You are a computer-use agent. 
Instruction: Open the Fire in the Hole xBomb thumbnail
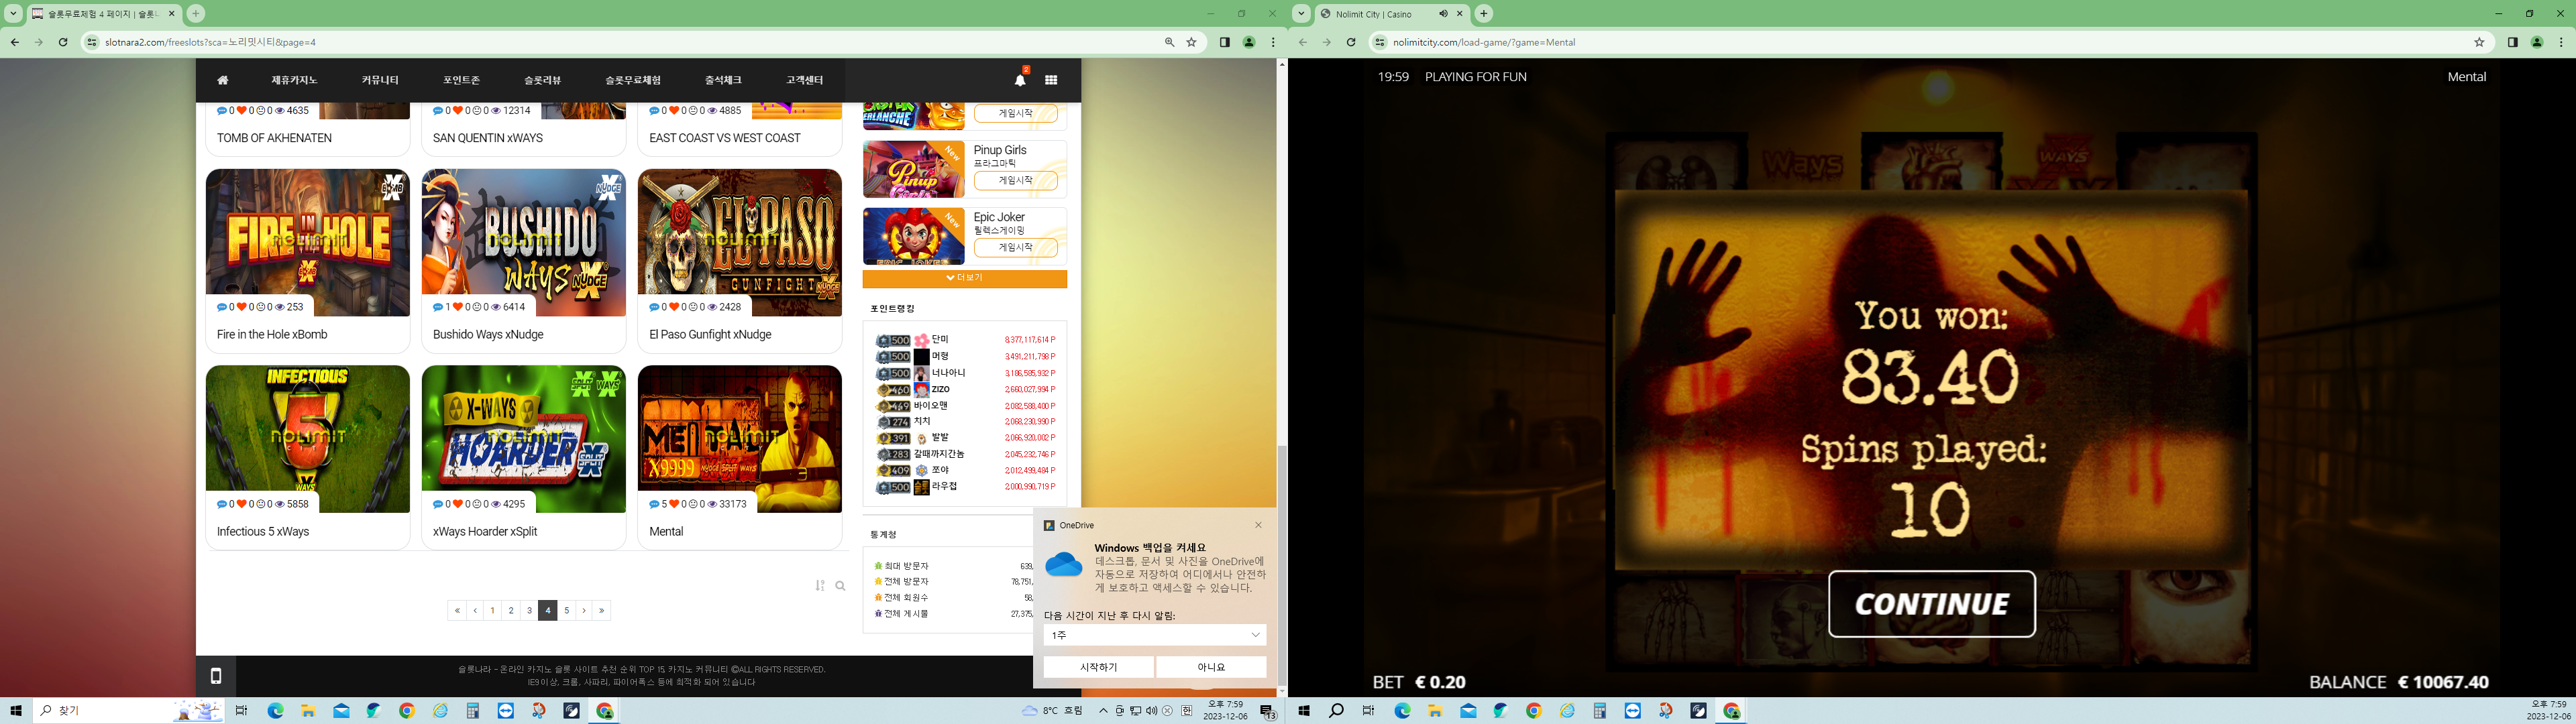(308, 243)
